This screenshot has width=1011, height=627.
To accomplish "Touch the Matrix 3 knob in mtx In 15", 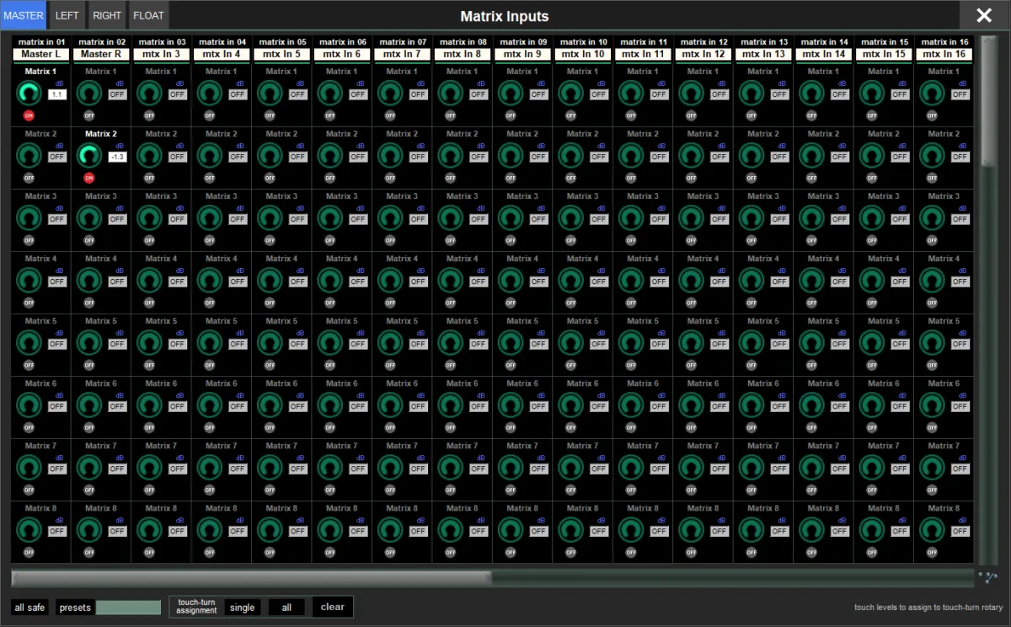I will pyautogui.click(x=873, y=217).
